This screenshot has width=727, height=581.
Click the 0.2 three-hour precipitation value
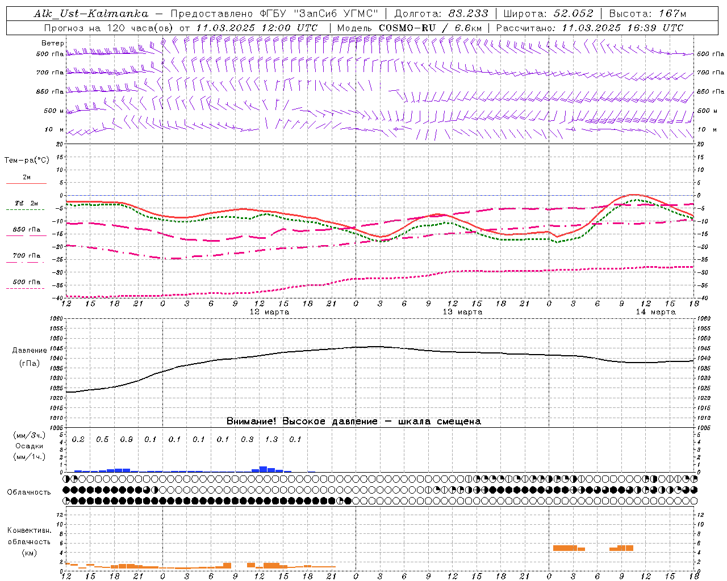78,439
